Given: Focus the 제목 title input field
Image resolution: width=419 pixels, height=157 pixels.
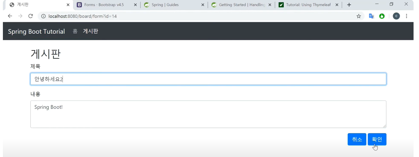Looking at the screenshot, I should pos(208,79).
